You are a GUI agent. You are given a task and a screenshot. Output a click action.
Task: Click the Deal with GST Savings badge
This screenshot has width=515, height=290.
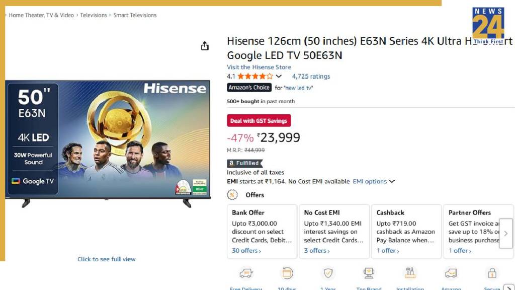click(x=259, y=121)
